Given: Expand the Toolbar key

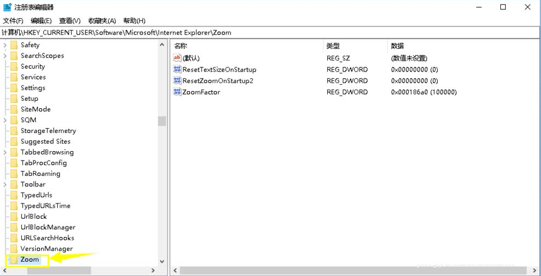Looking at the screenshot, I should (5, 184).
